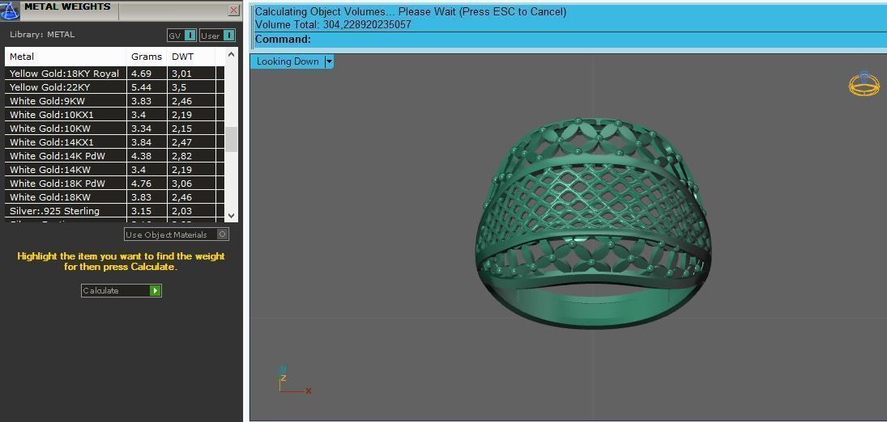Click the Command input line
The height and width of the screenshot is (422, 887).
pos(570,40)
